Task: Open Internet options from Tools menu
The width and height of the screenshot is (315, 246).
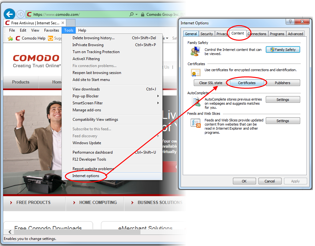Action: click(112, 176)
